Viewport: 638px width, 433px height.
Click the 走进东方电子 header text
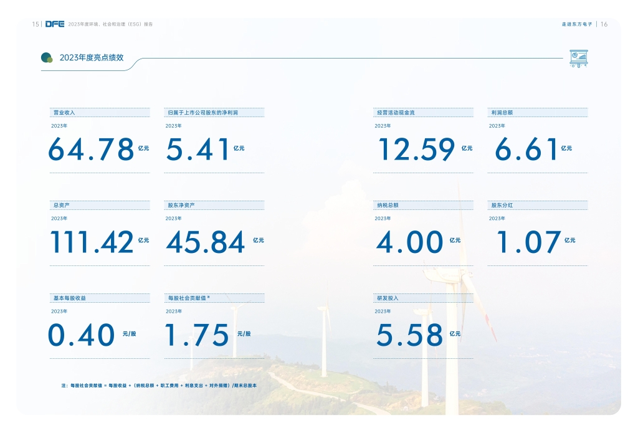tap(576, 24)
